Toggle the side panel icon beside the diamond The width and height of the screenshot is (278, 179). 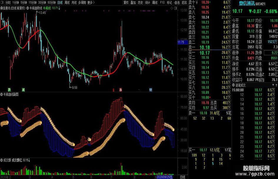(x=175, y=8)
